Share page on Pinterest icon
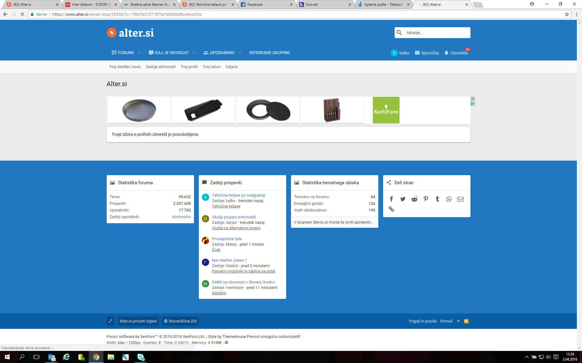Screen dimensions: 582x363 (426, 199)
